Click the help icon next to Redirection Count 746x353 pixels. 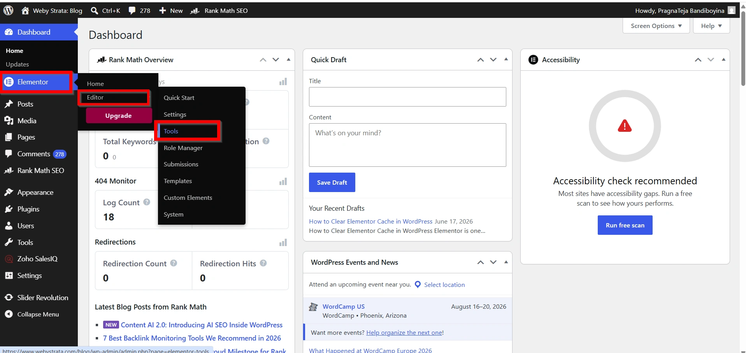coord(174,263)
